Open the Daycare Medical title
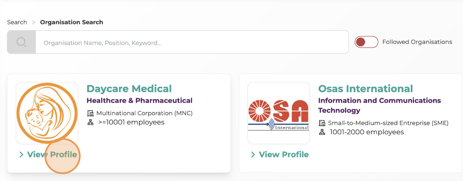The height and width of the screenshot is (181, 463). tap(129, 88)
